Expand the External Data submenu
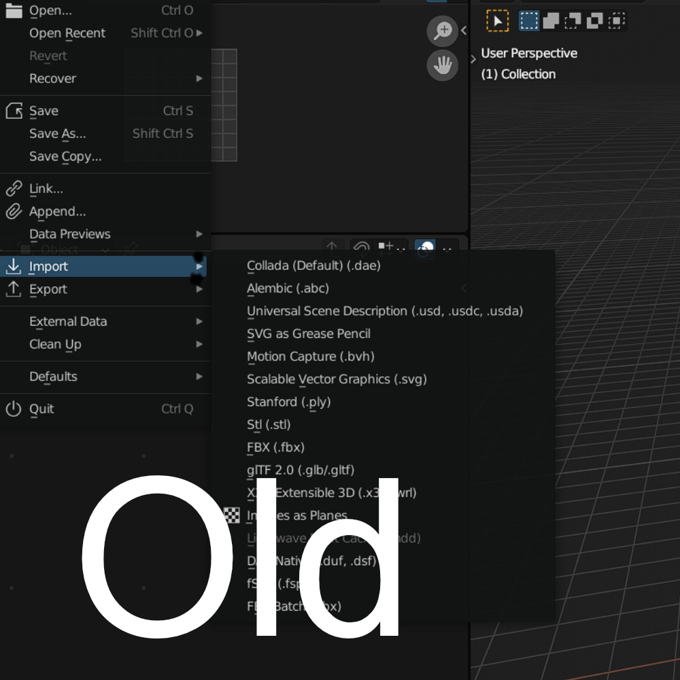Image resolution: width=680 pixels, height=680 pixels. click(x=199, y=322)
